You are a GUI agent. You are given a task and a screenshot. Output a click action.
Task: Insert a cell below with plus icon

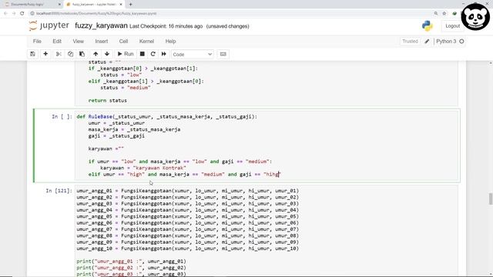[45, 54]
